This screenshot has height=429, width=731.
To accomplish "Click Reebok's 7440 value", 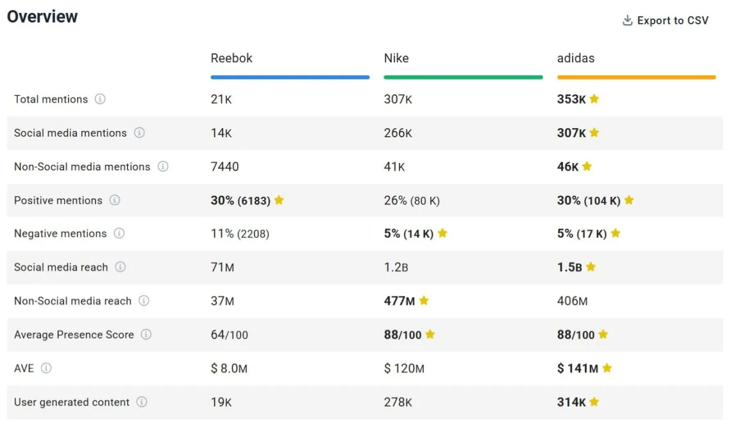I will pyautogui.click(x=224, y=167).
